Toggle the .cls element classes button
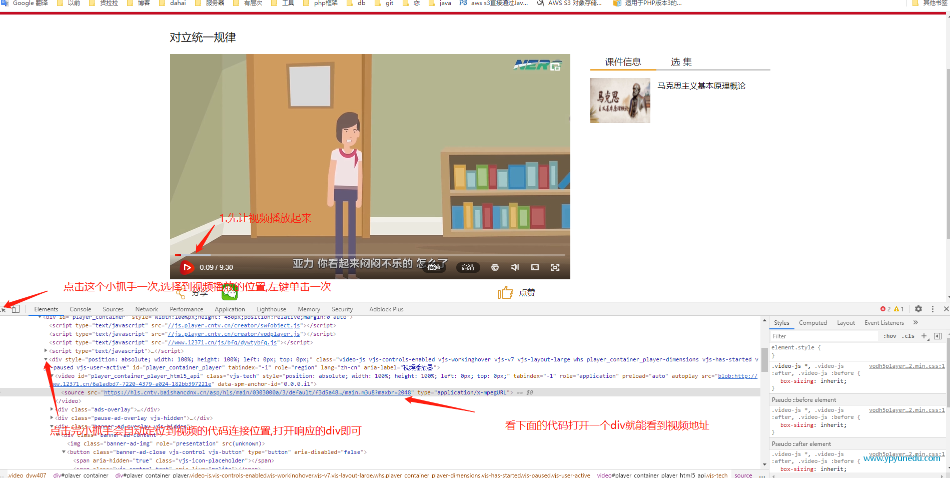 [x=908, y=336]
